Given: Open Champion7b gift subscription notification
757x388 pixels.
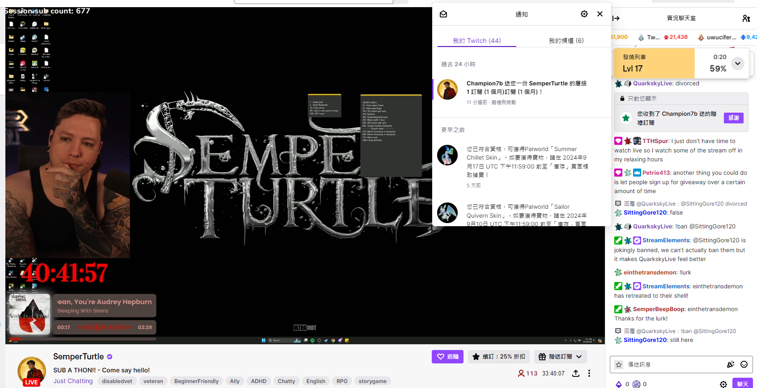Looking at the screenshot, I should point(522,93).
